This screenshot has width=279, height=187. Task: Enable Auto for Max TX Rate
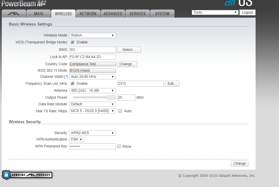coord(120,111)
